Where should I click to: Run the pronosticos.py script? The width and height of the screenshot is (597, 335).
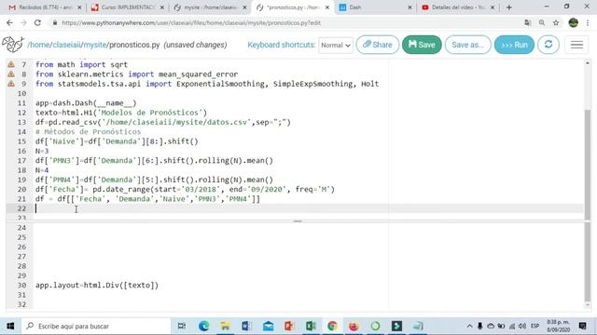[514, 45]
